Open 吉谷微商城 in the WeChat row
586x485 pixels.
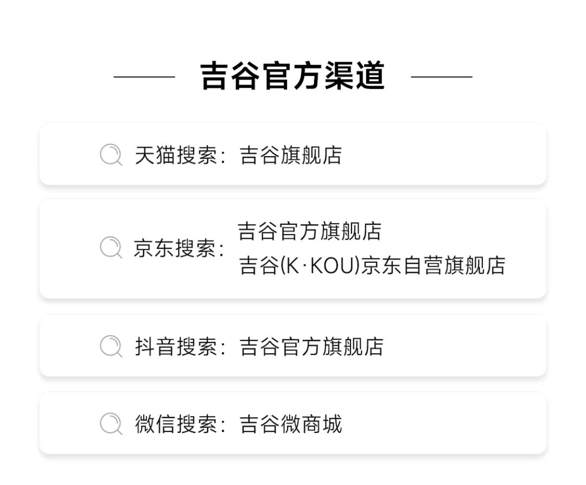291,424
